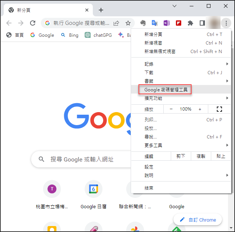
Task: Enter full screen mode icon
Action: click(219, 109)
